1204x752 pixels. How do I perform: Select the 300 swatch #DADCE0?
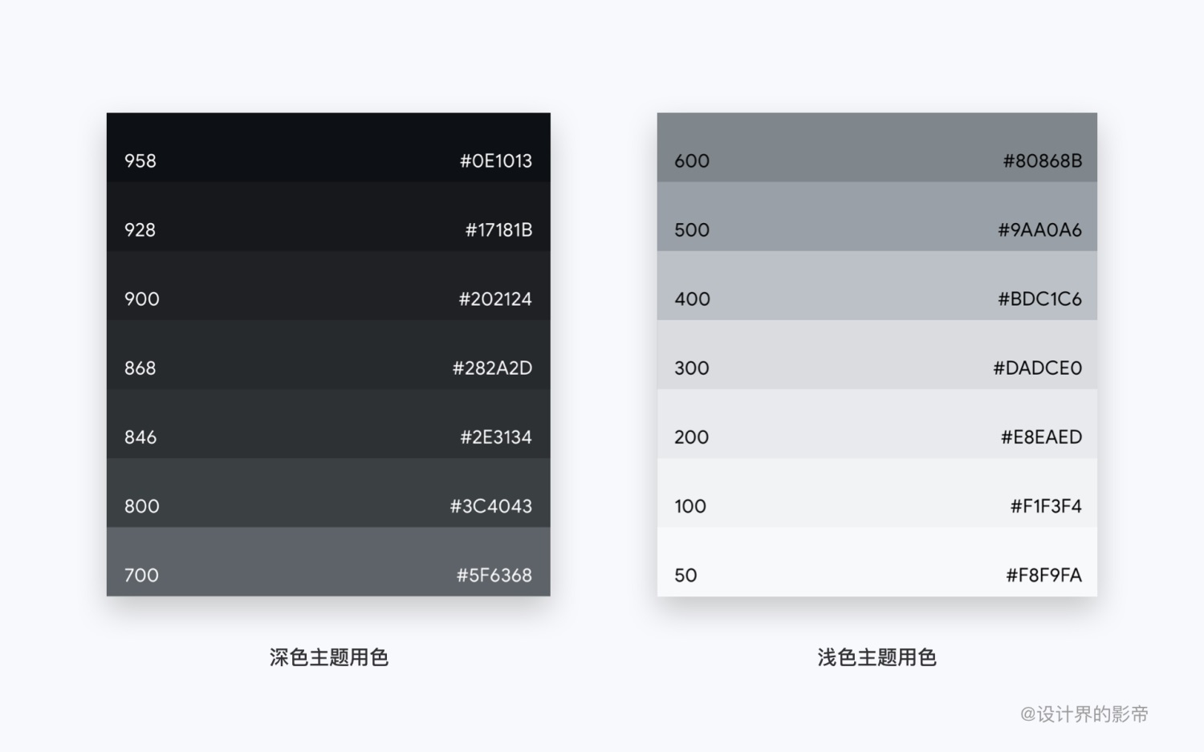[877, 368]
